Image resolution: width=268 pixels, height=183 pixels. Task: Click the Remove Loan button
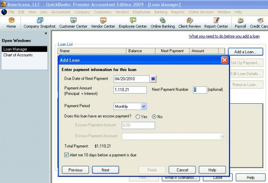click(246, 85)
